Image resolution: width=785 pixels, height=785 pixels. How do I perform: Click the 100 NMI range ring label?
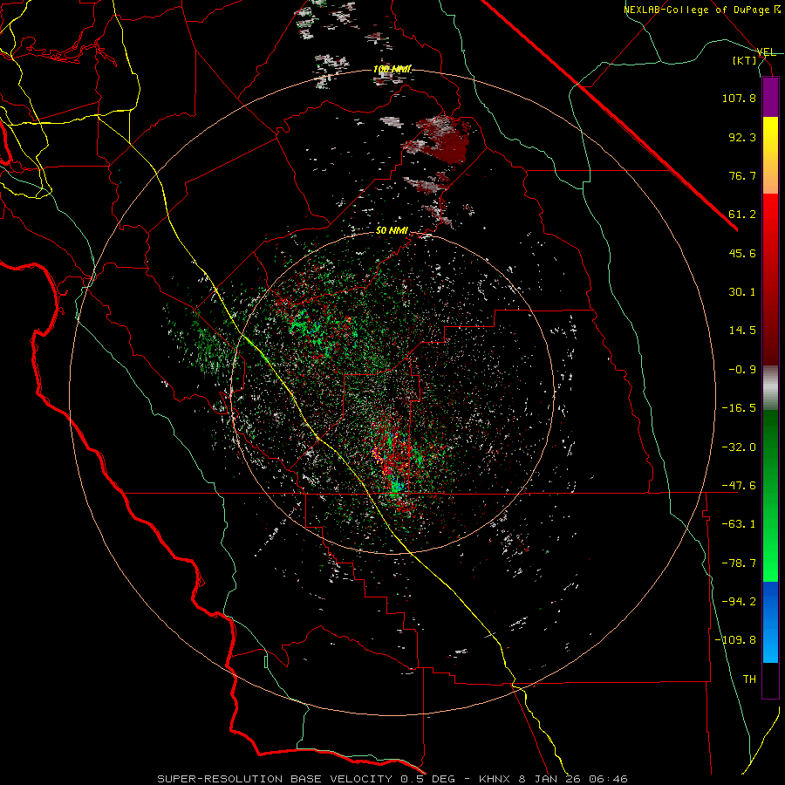click(392, 69)
